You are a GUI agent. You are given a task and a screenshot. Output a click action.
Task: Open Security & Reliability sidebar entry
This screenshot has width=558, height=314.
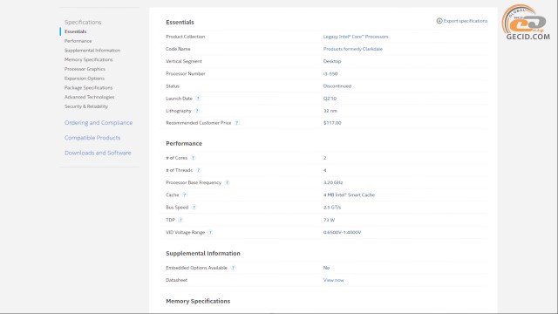86,106
